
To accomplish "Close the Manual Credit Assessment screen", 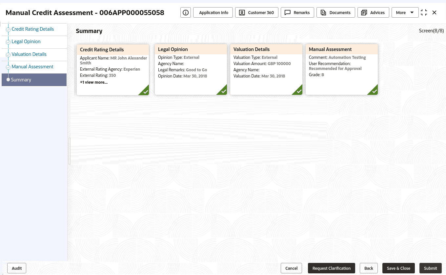I will (x=435, y=12).
